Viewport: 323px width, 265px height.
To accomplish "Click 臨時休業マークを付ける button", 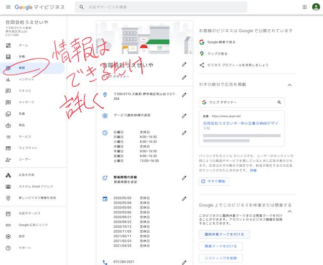I will (x=225, y=234).
